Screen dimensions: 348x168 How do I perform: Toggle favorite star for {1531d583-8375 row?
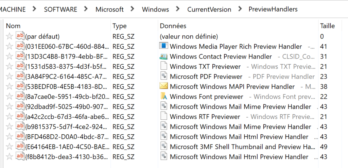[9, 66]
